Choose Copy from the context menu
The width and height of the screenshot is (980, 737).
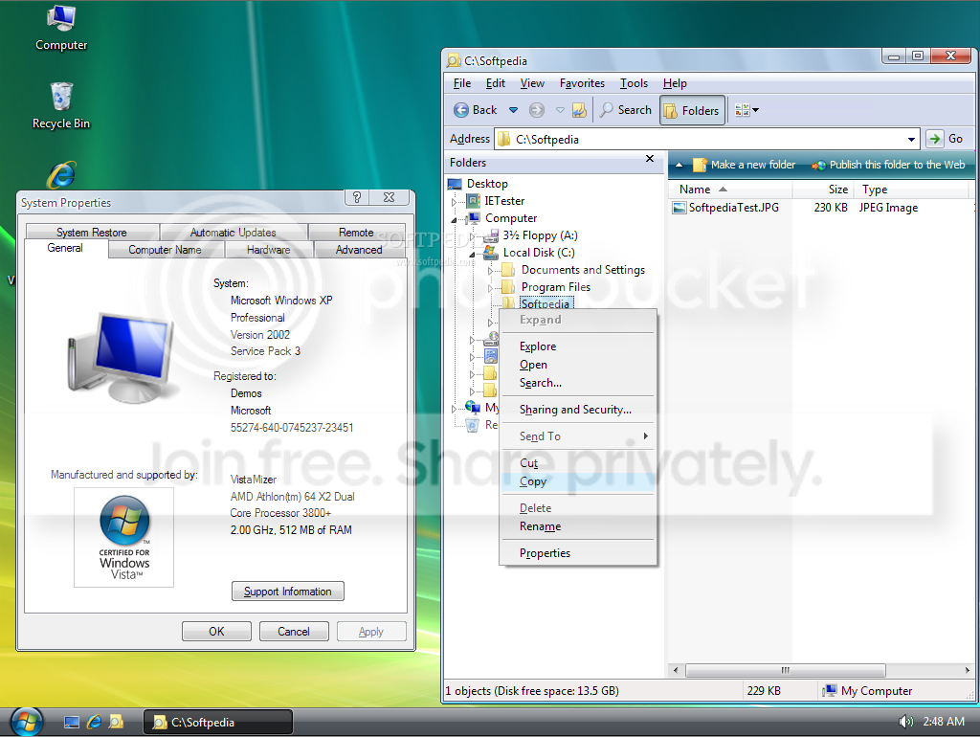[533, 481]
